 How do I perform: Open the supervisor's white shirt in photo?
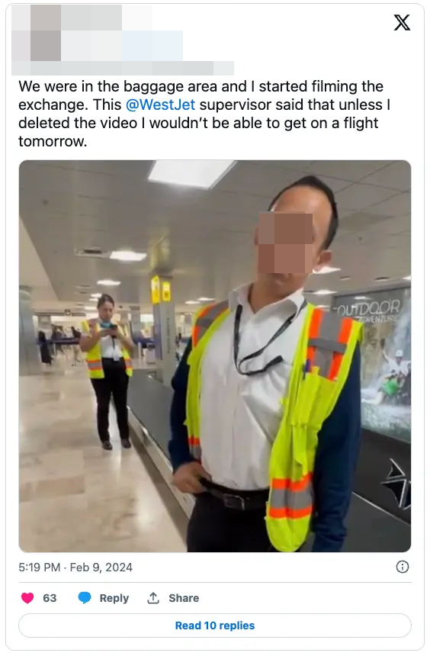coord(247,389)
